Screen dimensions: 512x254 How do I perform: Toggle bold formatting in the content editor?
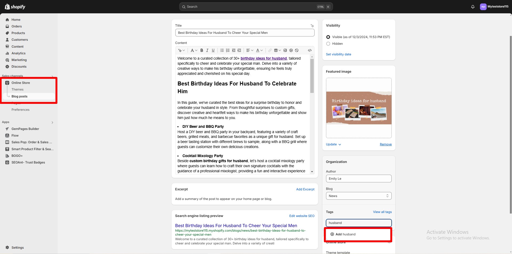(202, 50)
